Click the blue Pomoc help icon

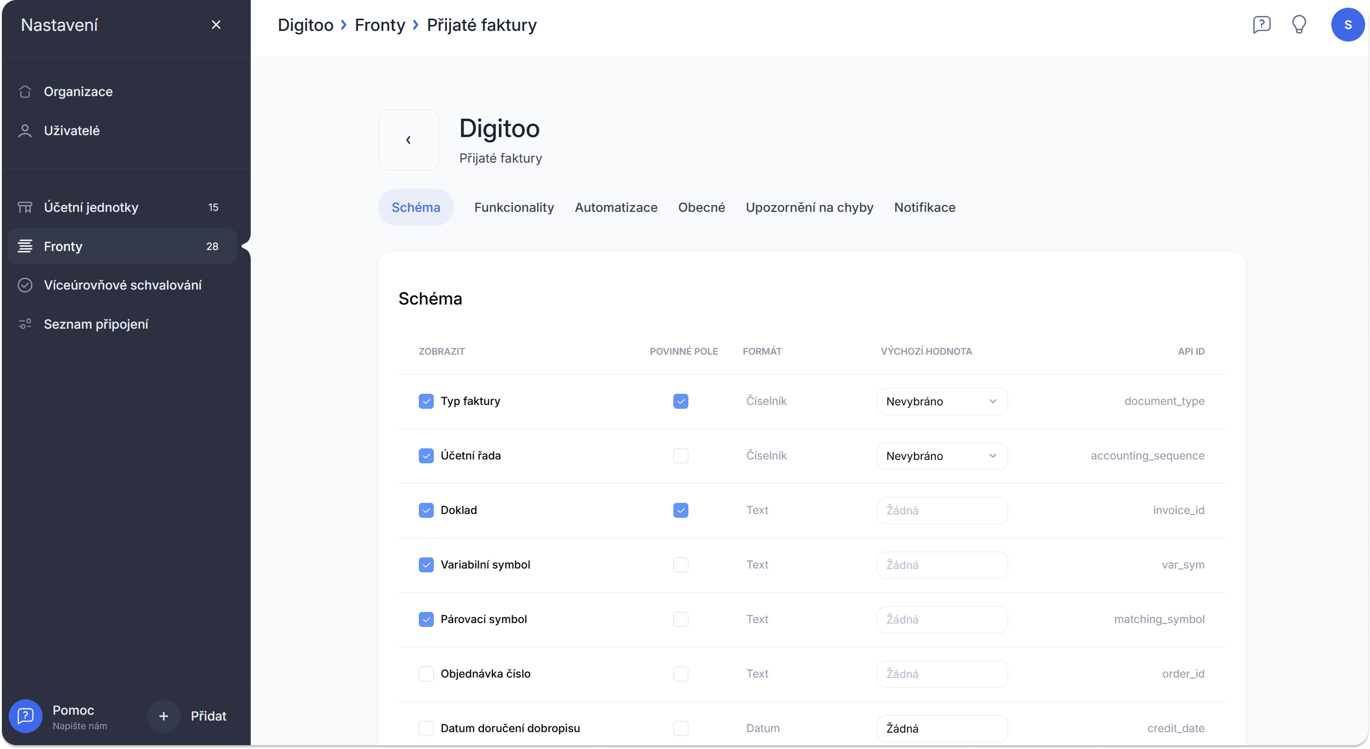pos(26,716)
